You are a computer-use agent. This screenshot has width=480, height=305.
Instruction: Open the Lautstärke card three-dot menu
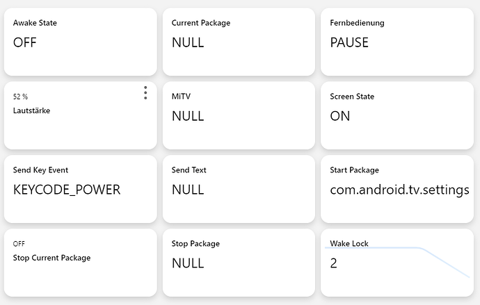[x=145, y=93]
